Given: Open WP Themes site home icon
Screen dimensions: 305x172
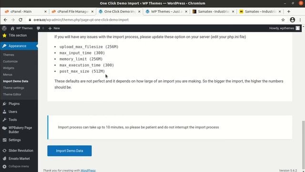Looking at the screenshot, I should [12, 28].
